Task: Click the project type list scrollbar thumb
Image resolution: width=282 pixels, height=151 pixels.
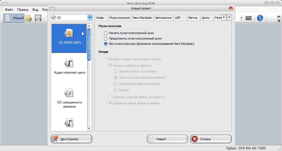Action: [x=89, y=45]
